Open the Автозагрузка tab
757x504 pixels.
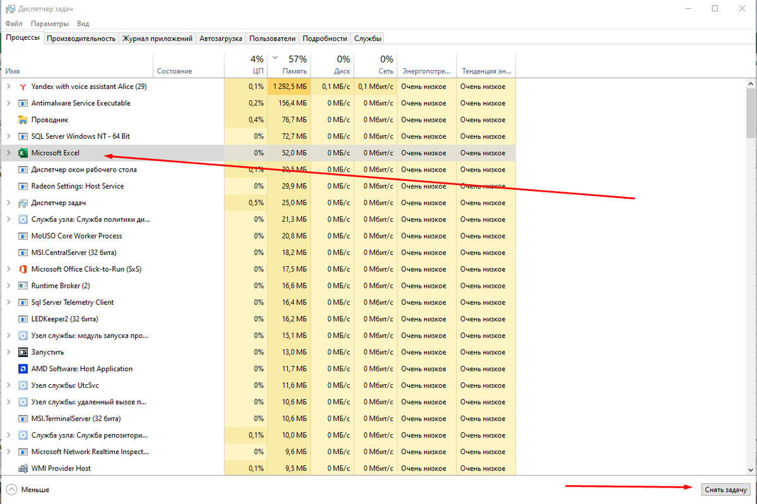pyautogui.click(x=221, y=38)
